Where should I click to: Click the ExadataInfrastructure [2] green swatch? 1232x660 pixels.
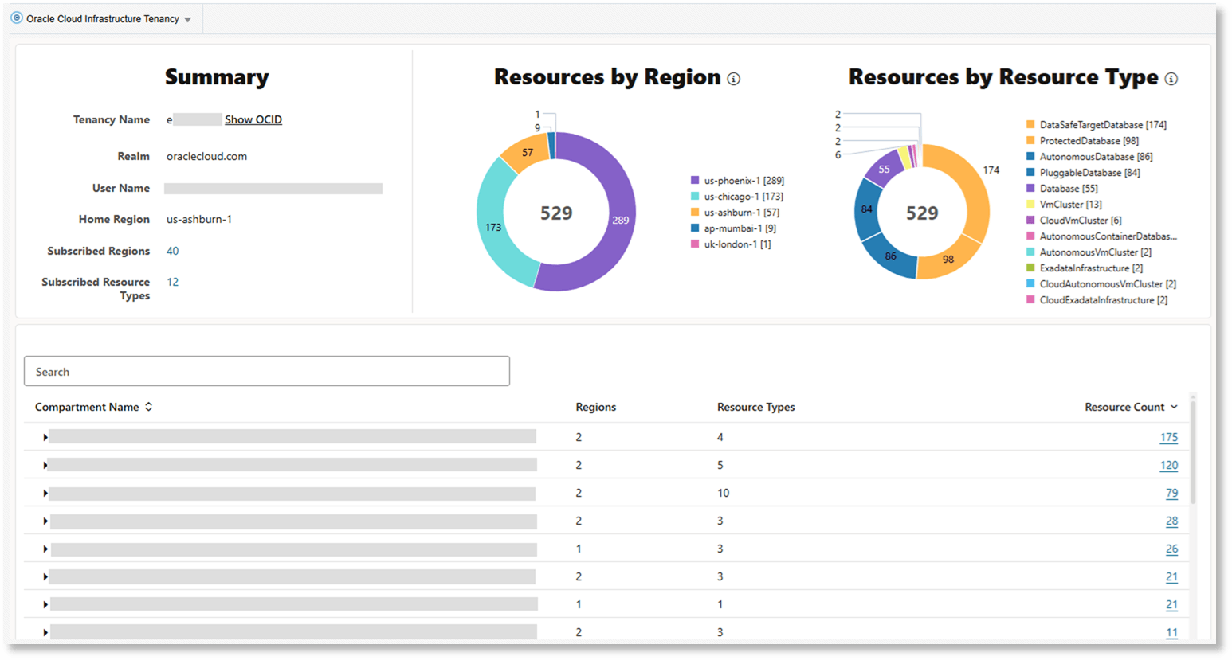(1030, 268)
